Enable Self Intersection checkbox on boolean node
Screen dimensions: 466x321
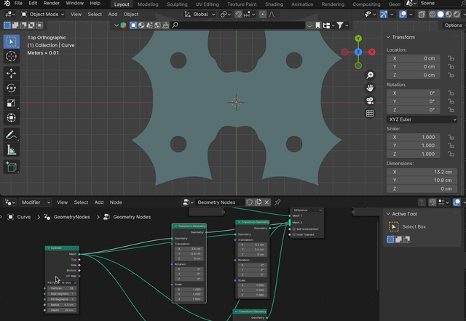point(294,229)
